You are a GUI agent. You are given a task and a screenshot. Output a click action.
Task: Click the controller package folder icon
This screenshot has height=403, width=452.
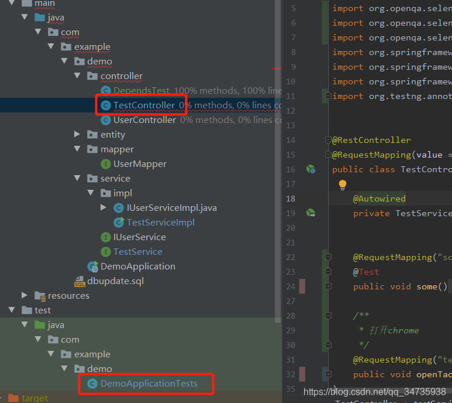click(x=92, y=76)
